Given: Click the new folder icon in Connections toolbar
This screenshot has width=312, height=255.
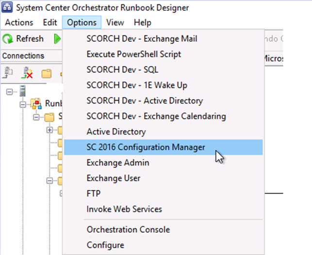Looking at the screenshot, I should click(x=47, y=73).
